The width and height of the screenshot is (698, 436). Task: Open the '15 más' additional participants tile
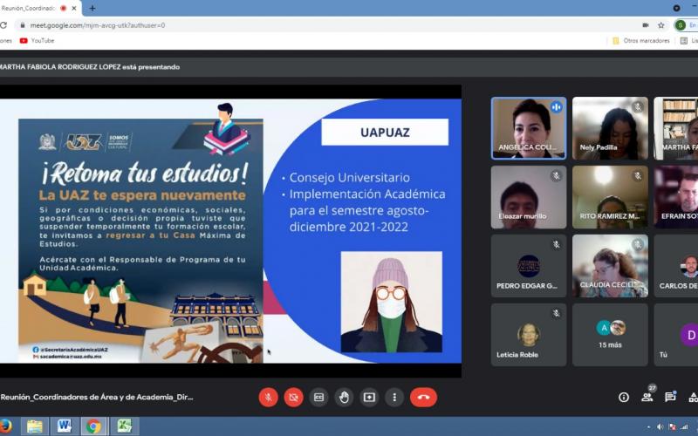tap(610, 335)
